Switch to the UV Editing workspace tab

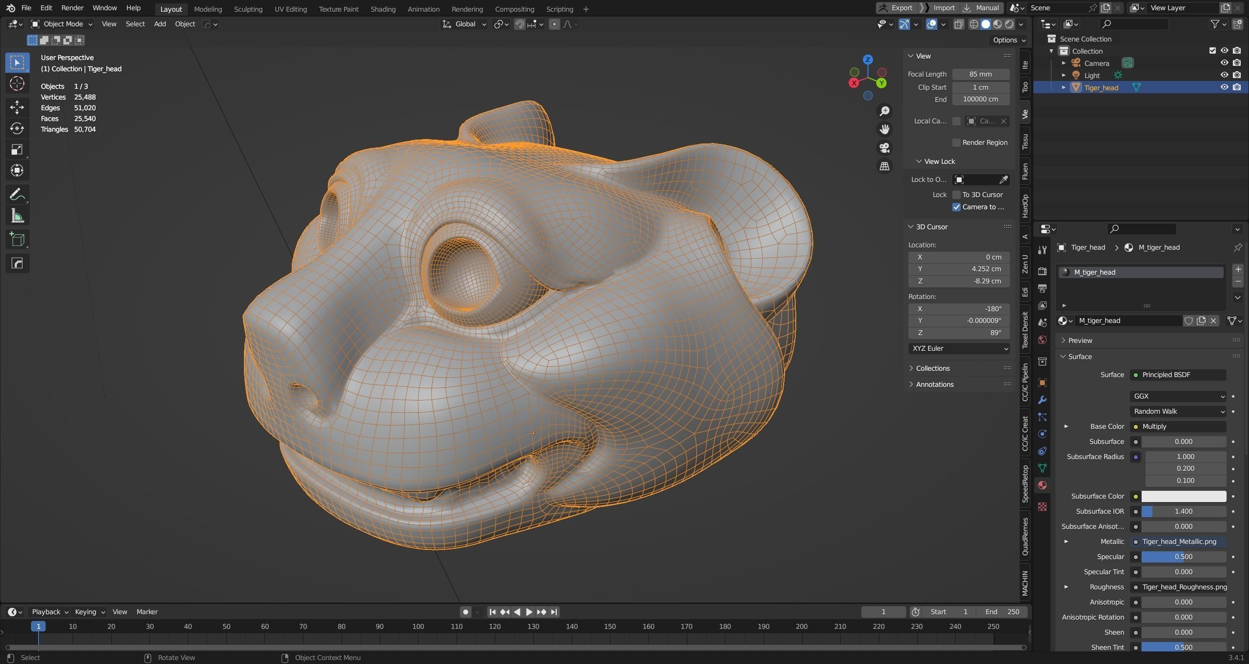290,9
